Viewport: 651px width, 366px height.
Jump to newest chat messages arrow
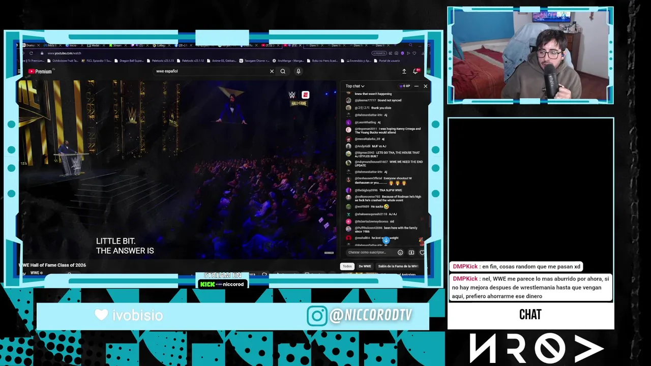coord(386,240)
